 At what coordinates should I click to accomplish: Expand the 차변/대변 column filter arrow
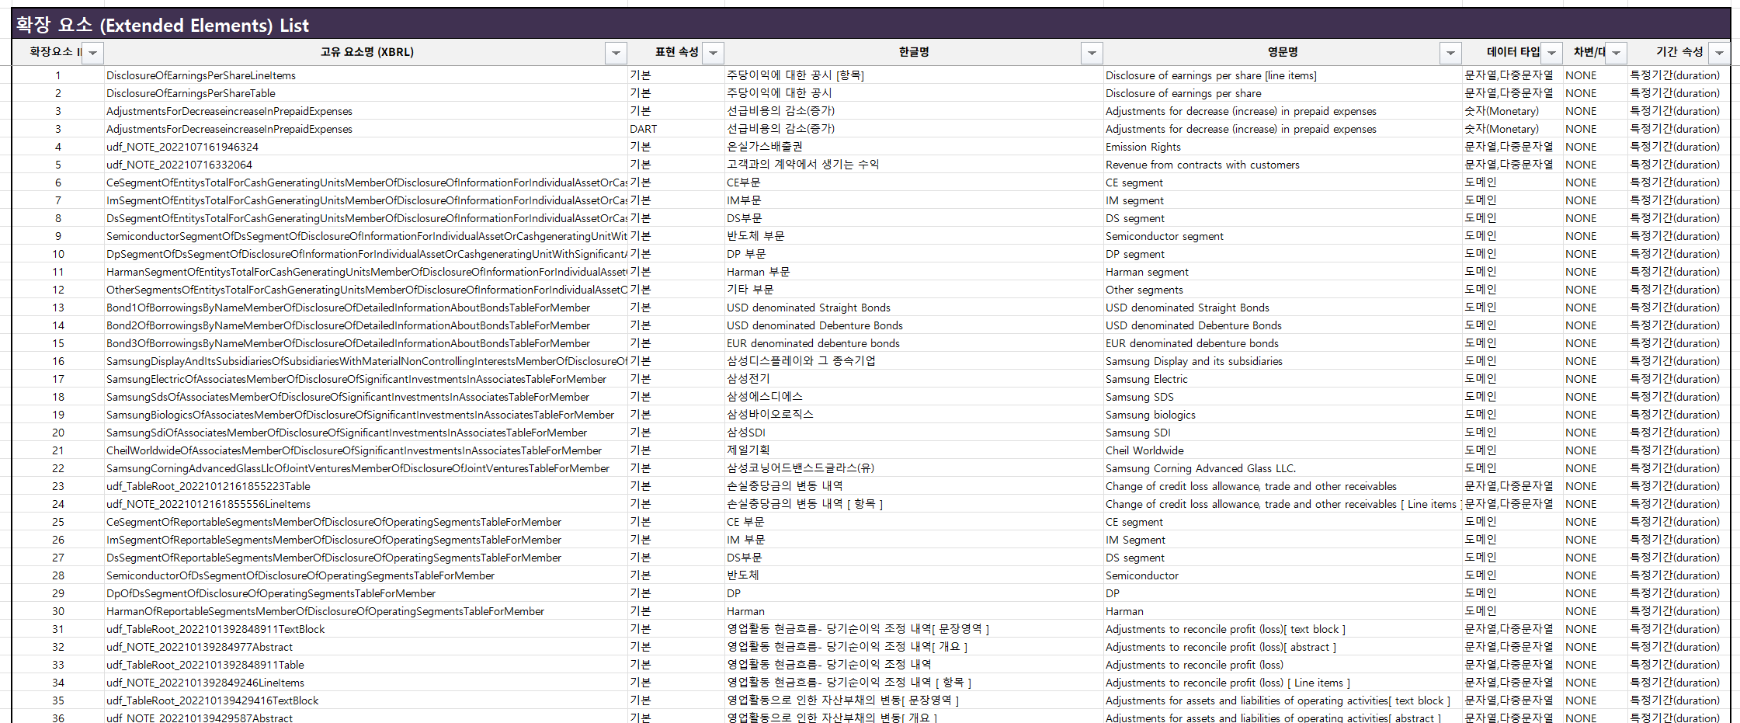pyautogui.click(x=1616, y=53)
